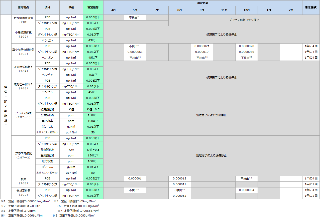320x217 pixels.
Task: Click the 12月 month column header
Action: click(x=246, y=10)
